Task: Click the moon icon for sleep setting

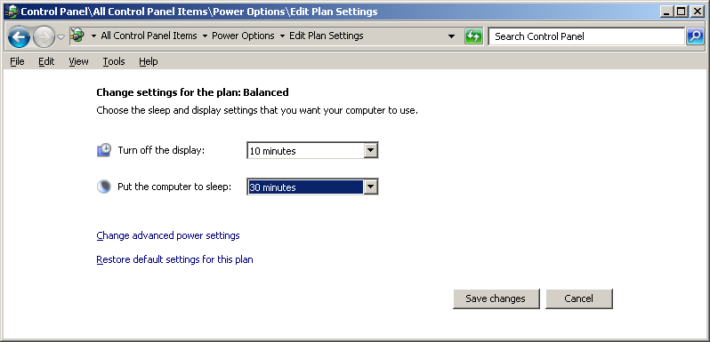Action: click(x=104, y=187)
